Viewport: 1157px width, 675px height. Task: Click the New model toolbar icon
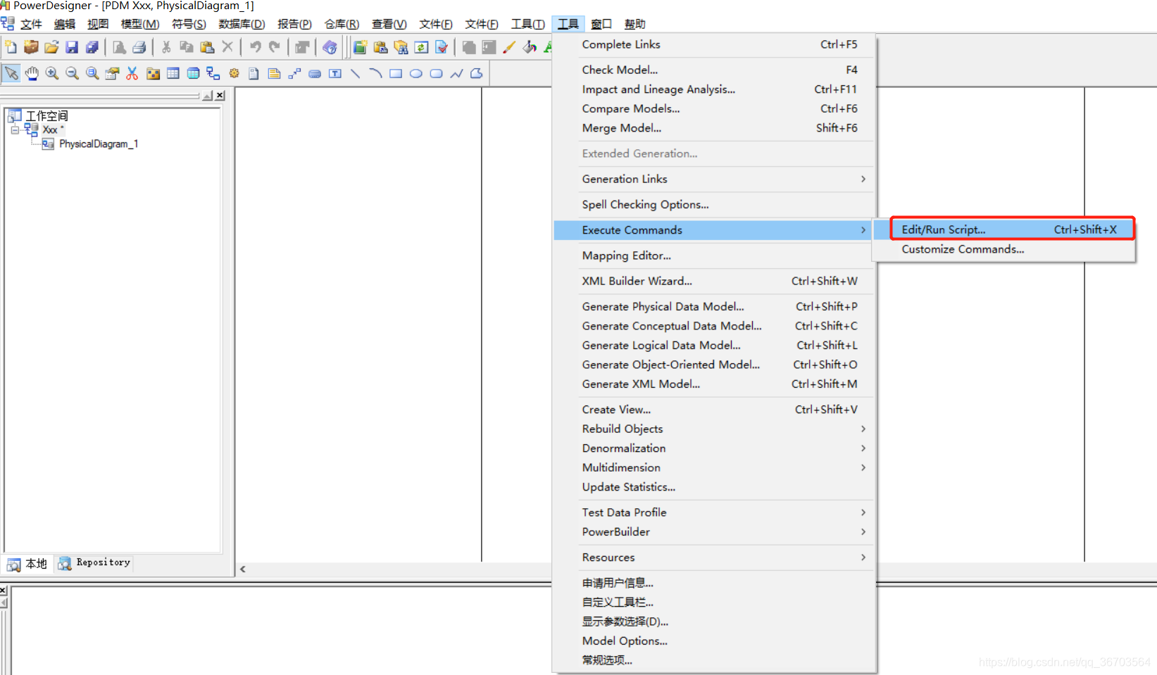coord(11,47)
